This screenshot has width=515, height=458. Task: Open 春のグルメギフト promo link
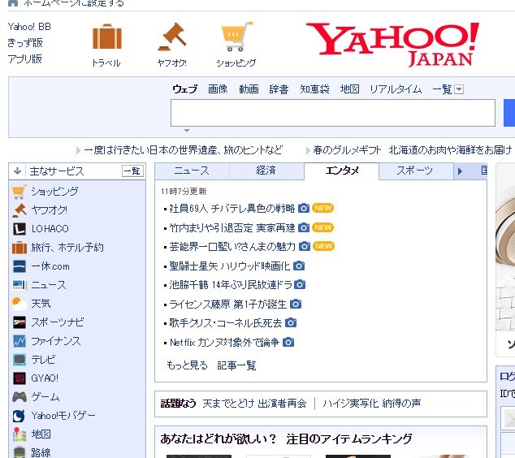click(x=413, y=150)
